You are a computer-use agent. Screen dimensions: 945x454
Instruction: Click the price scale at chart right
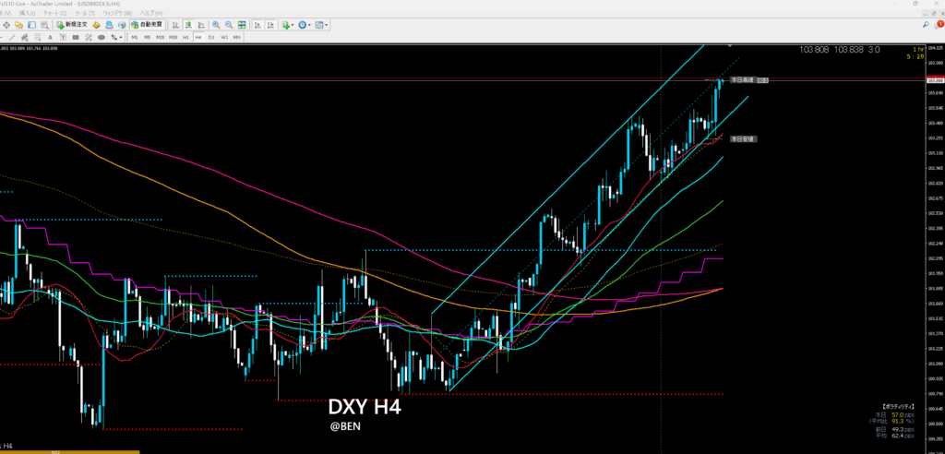click(932, 231)
